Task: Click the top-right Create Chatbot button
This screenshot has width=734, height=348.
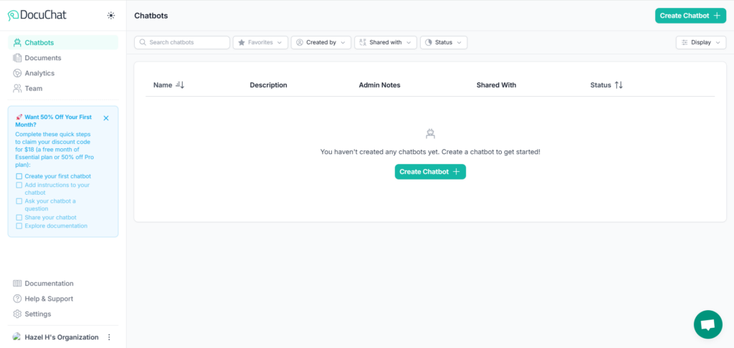Action: pos(690,16)
